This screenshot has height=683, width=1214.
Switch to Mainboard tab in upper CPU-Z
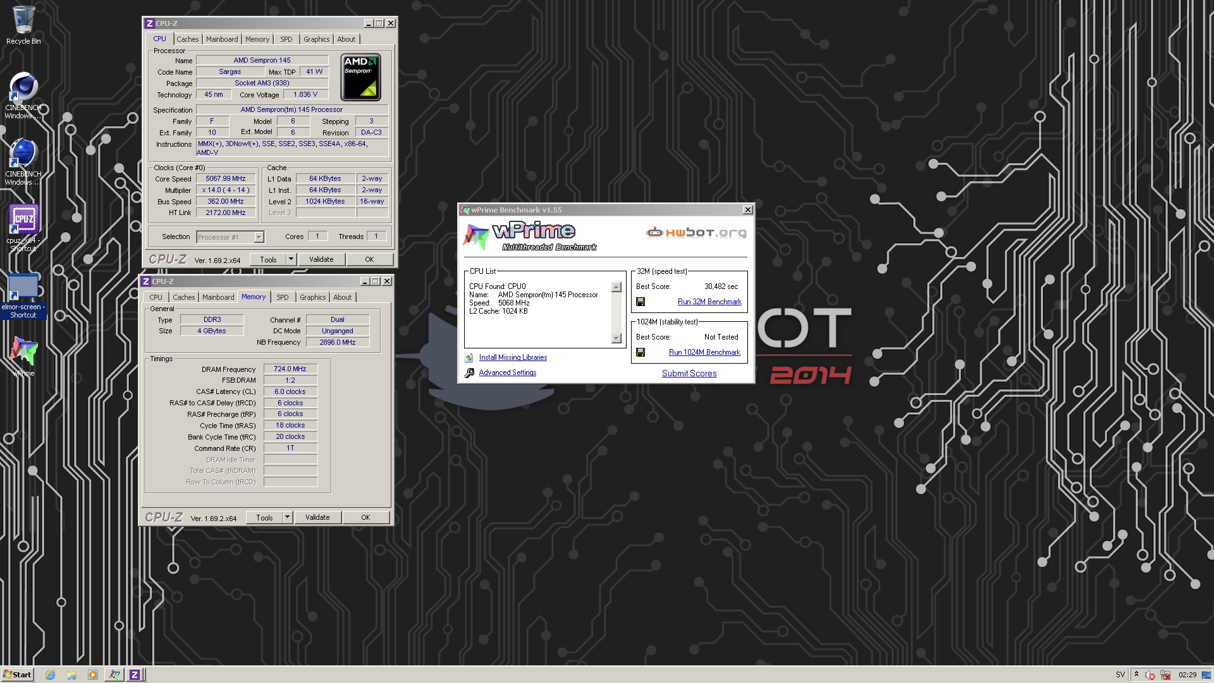[x=222, y=39]
